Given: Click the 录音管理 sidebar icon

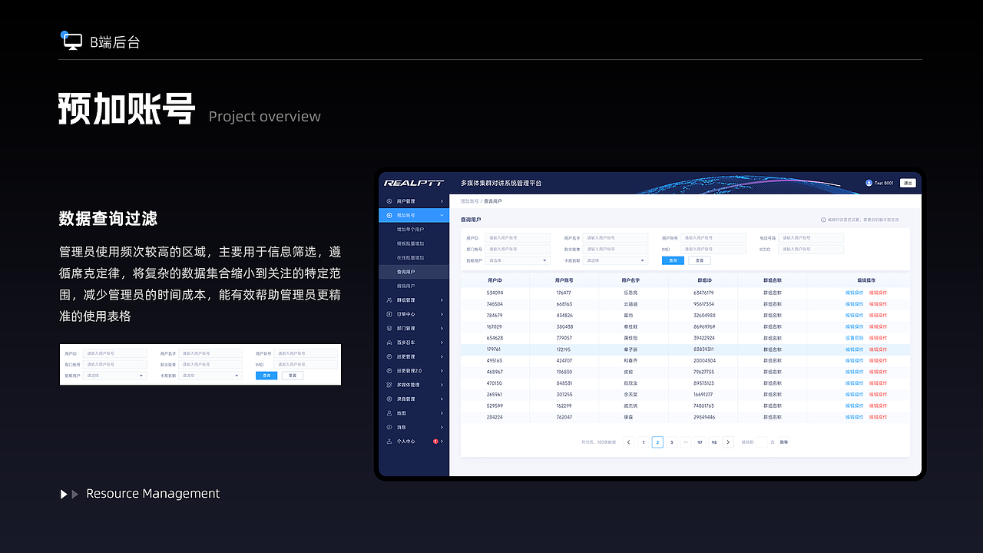Looking at the screenshot, I should coord(389,399).
